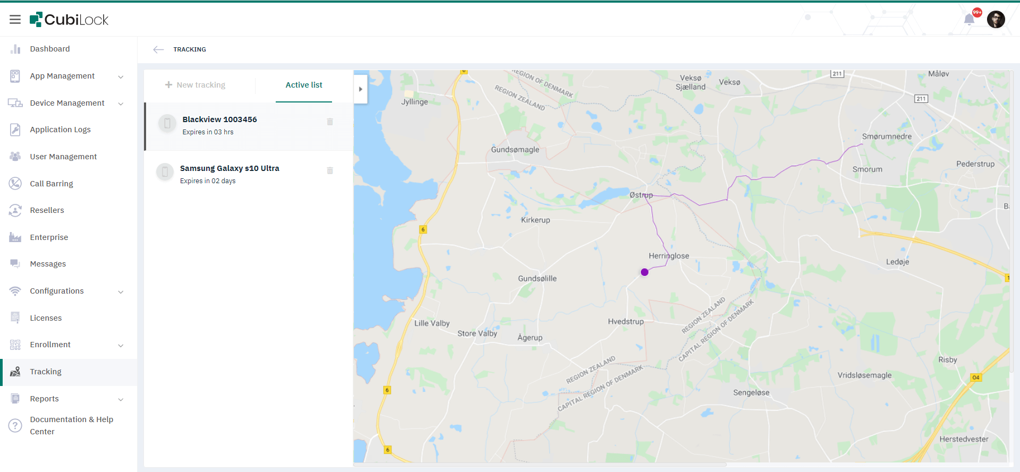Click the Call Barring sidebar icon
Viewport: 1020px width, 472px height.
pyautogui.click(x=15, y=184)
